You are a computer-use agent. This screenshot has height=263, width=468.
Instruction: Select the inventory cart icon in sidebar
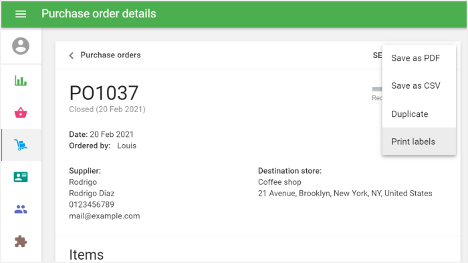[x=21, y=145]
